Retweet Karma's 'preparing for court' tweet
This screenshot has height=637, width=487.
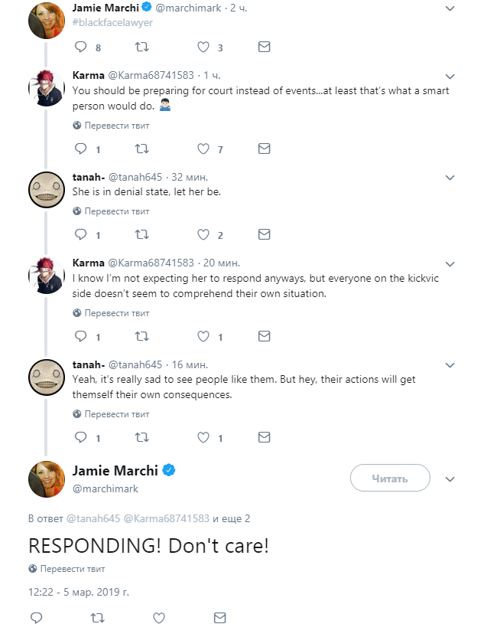click(x=141, y=149)
